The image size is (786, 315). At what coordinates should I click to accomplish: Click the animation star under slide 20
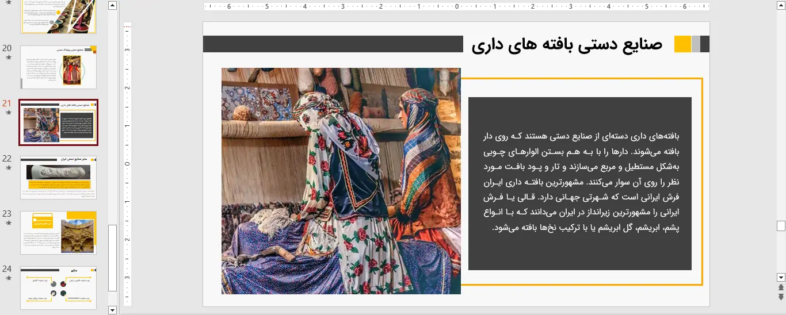click(x=8, y=57)
